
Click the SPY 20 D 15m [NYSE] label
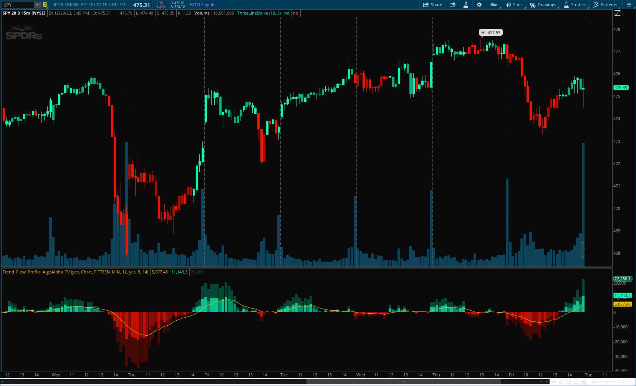coord(24,13)
